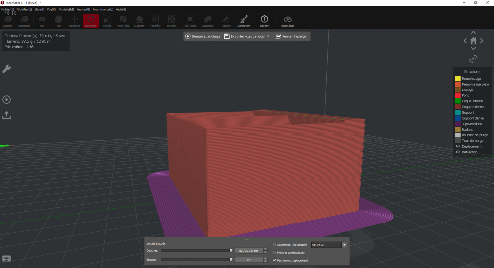Click the Supprimer (delete) toolbar icon
The image size is (494, 268).
pyautogui.click(x=24, y=21)
